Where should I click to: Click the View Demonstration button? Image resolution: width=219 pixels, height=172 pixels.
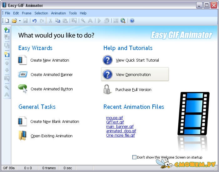point(135,74)
